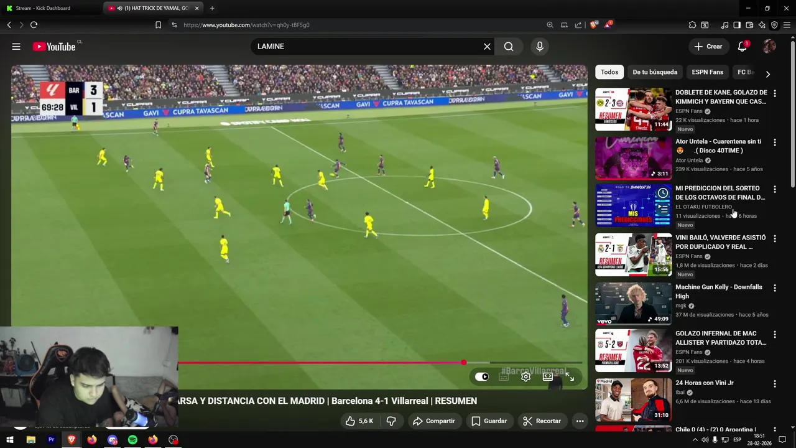796x448 pixels.
Task: Open Golazo infernal de Mac Allister thumbnail
Action: pyautogui.click(x=633, y=350)
